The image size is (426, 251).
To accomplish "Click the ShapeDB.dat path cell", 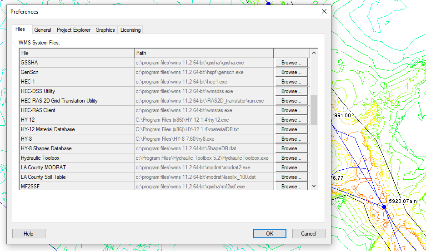I will pyautogui.click(x=204, y=148).
